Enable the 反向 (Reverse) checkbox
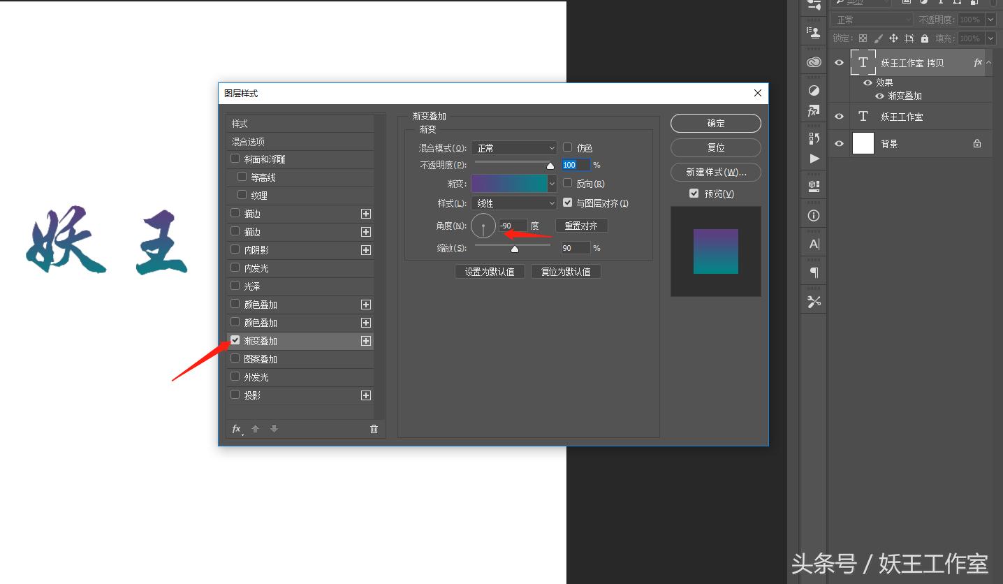1003x584 pixels. pos(567,183)
